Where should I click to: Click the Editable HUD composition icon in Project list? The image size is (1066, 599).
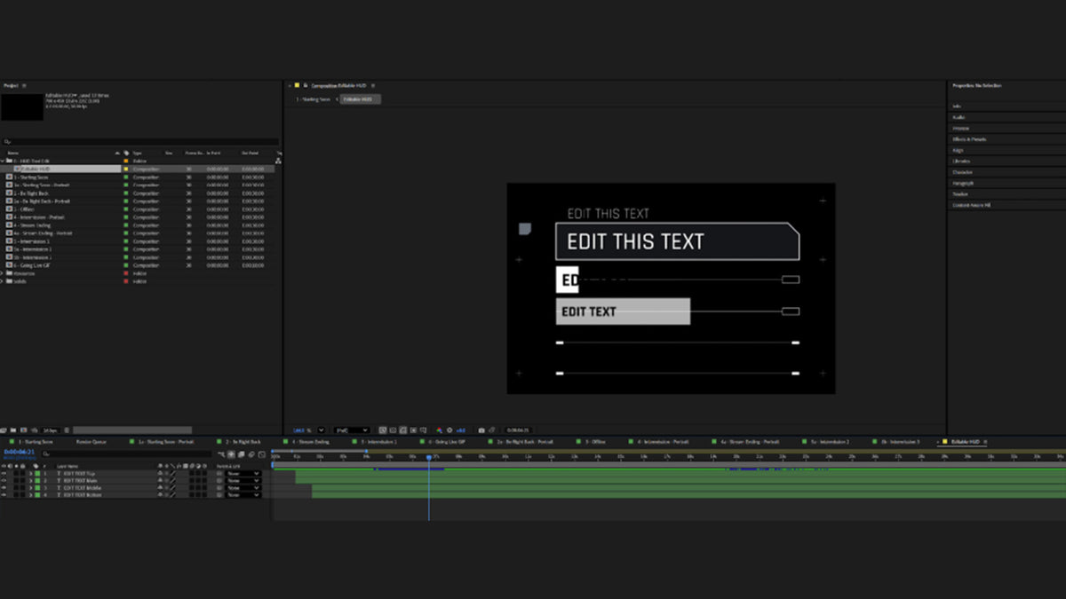click(18, 169)
